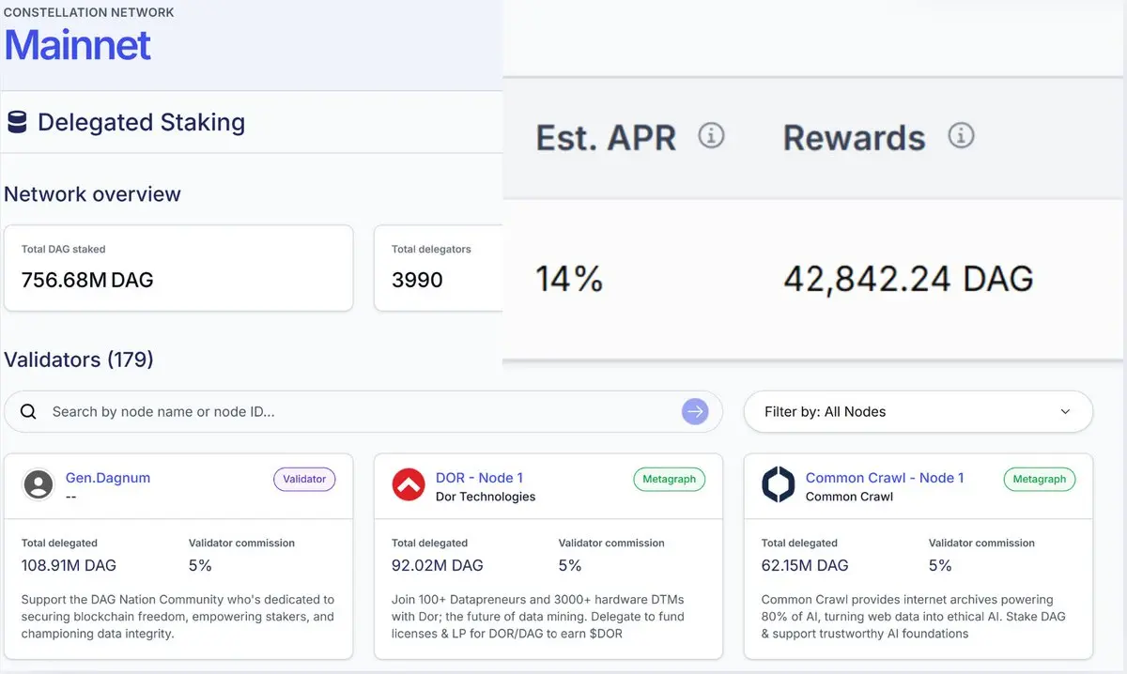Submit search with the arrow button
Screen dimensions: 1127x674
click(x=695, y=411)
